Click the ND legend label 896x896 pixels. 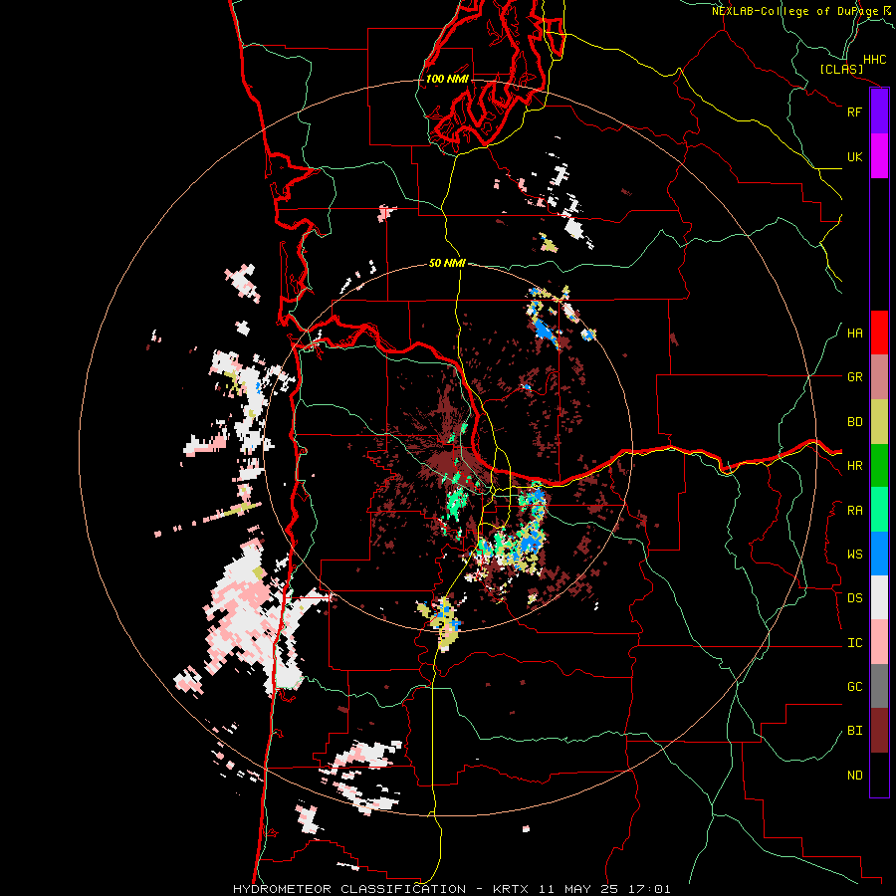(854, 776)
